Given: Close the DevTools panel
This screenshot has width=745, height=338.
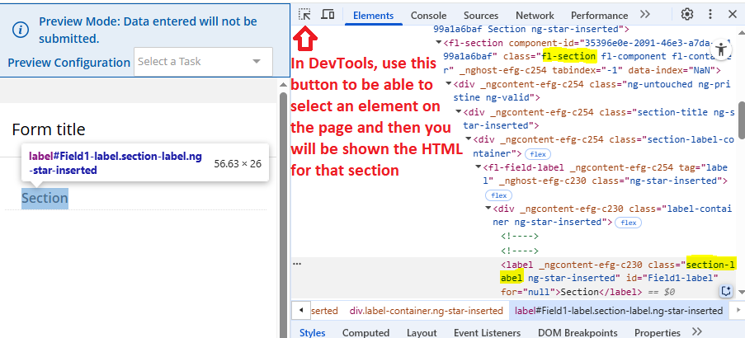Looking at the screenshot, I should 732,14.
